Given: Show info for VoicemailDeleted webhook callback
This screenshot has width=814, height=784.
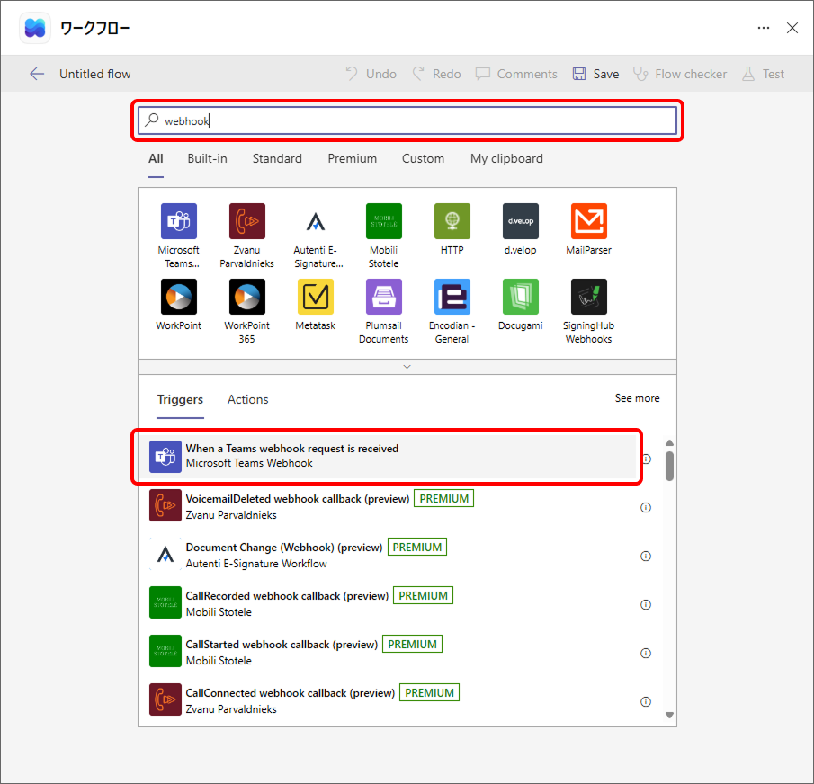Looking at the screenshot, I should [646, 507].
